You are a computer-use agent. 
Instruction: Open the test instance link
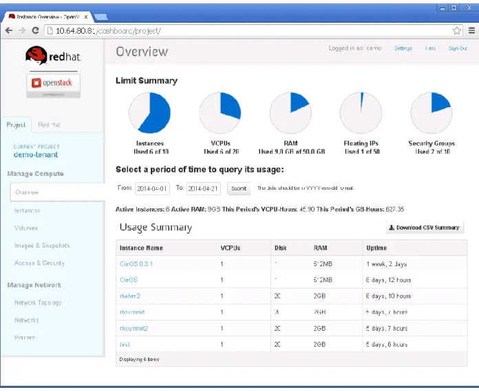125,345
